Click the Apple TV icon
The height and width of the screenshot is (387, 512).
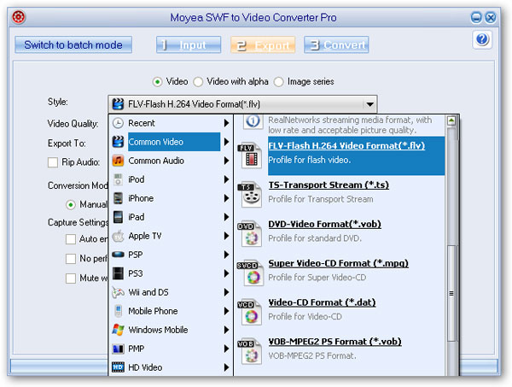point(118,236)
